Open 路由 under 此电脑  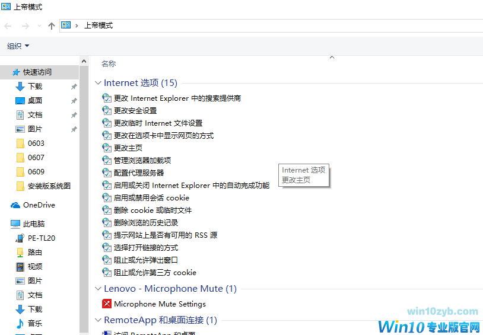35,253
